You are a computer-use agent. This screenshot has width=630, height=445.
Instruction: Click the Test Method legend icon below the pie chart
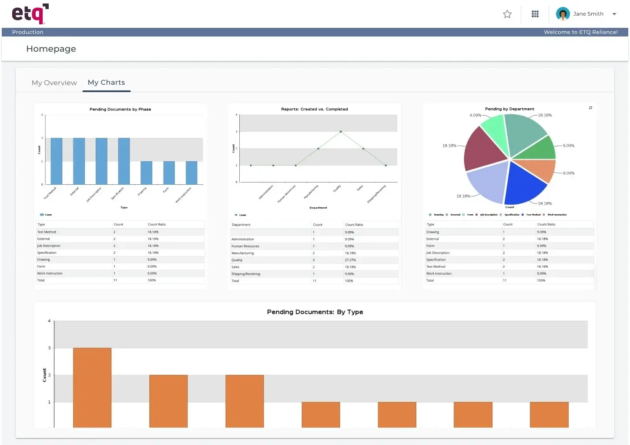click(x=522, y=214)
